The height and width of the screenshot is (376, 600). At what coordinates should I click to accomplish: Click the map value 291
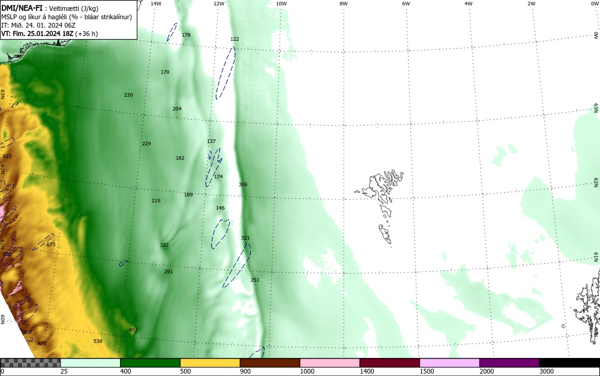[169, 271]
